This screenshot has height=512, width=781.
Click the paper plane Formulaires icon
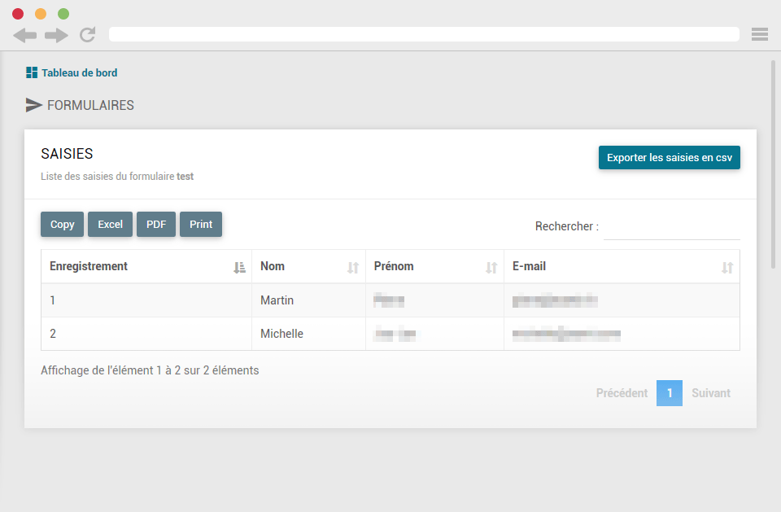[33, 105]
